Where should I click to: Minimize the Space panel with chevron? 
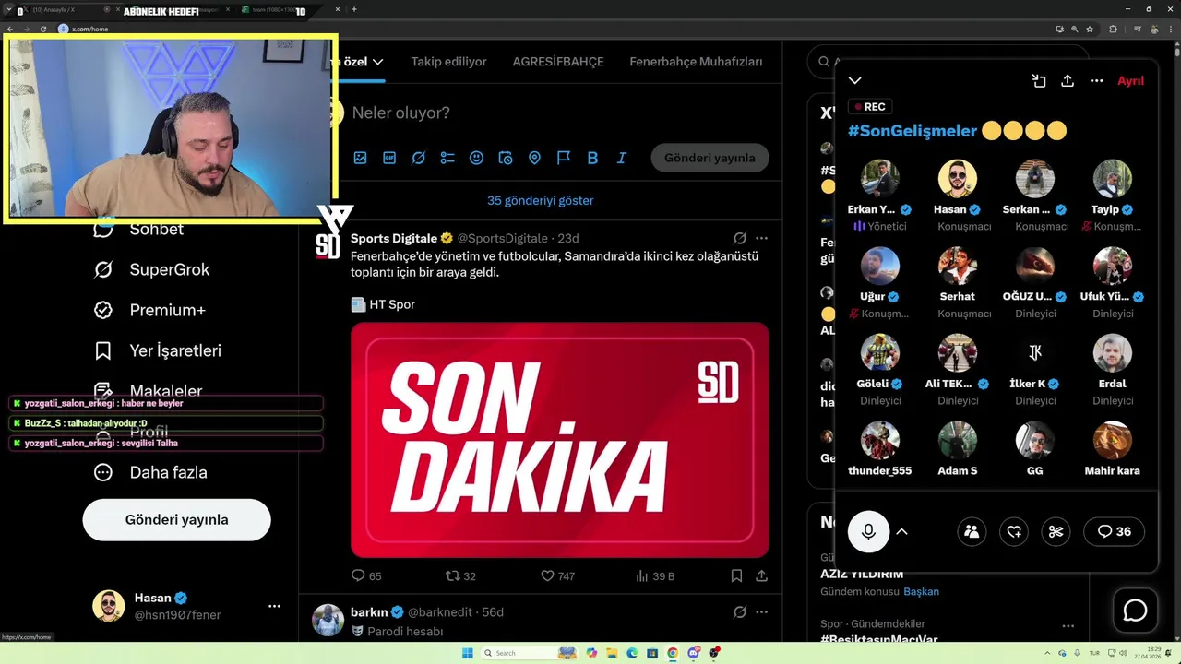855,81
